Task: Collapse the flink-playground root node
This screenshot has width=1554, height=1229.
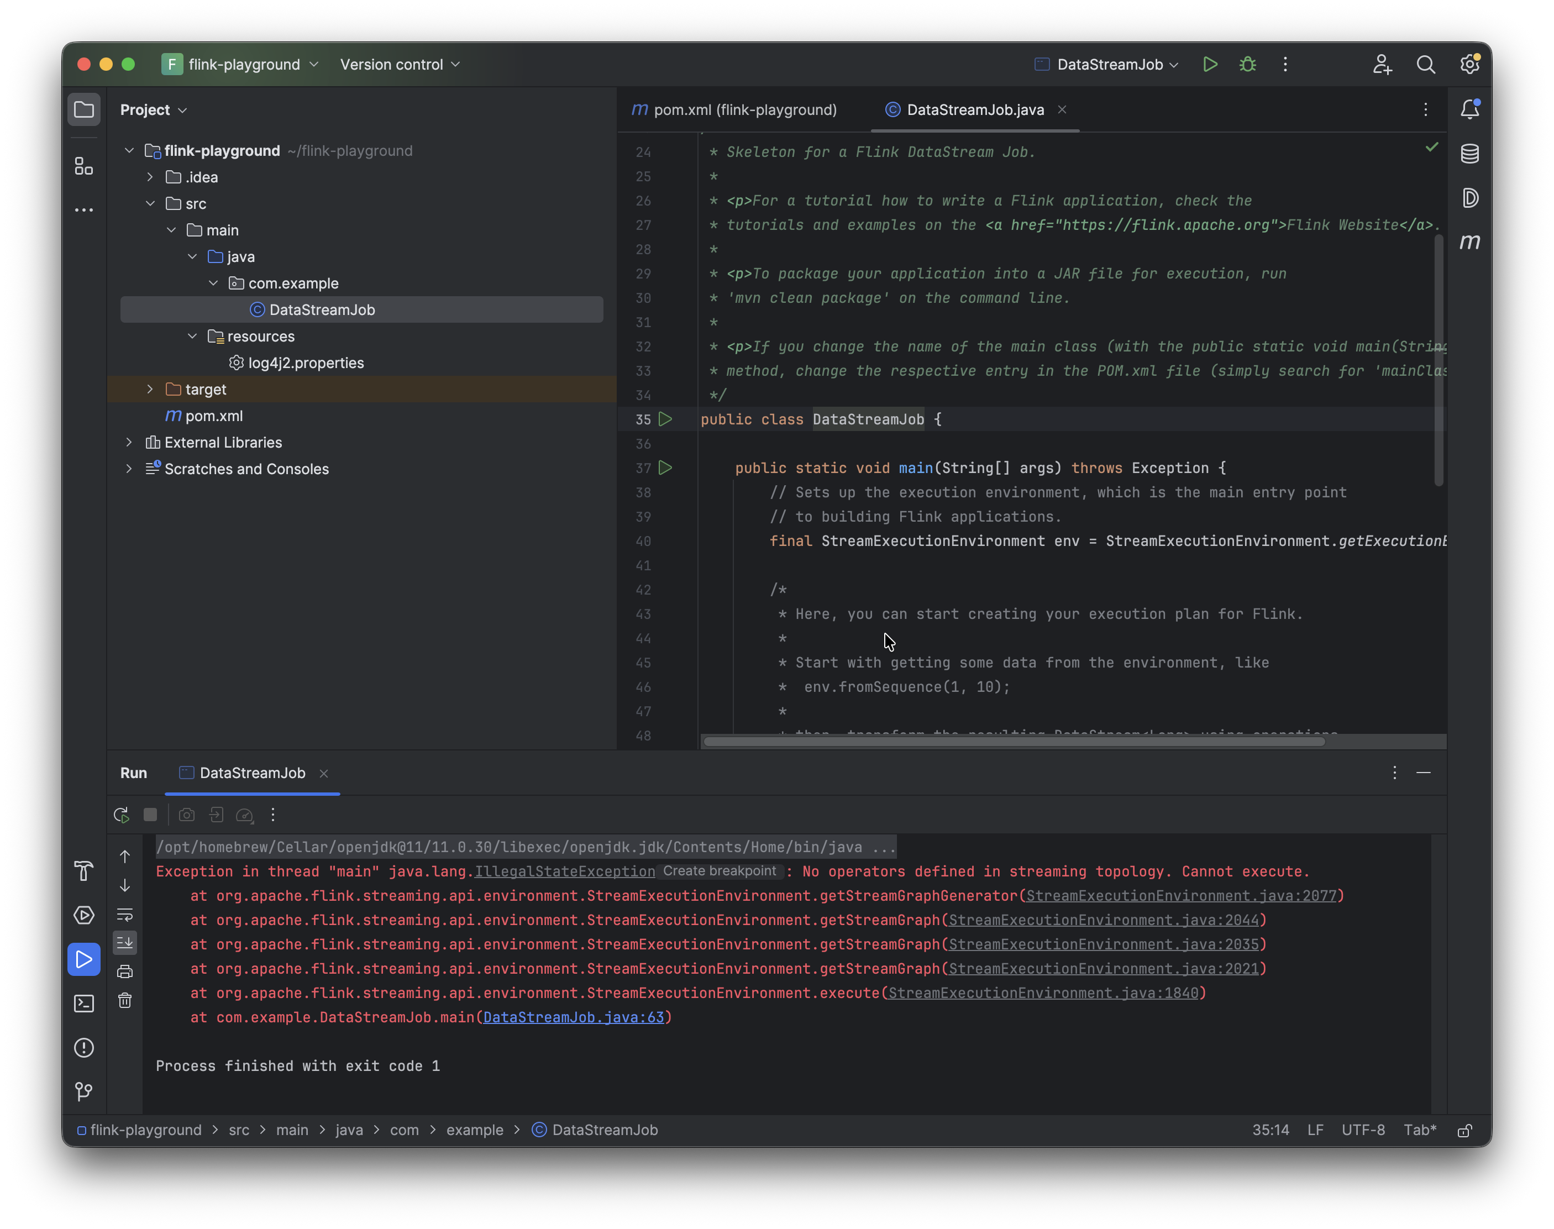Action: pyautogui.click(x=129, y=150)
